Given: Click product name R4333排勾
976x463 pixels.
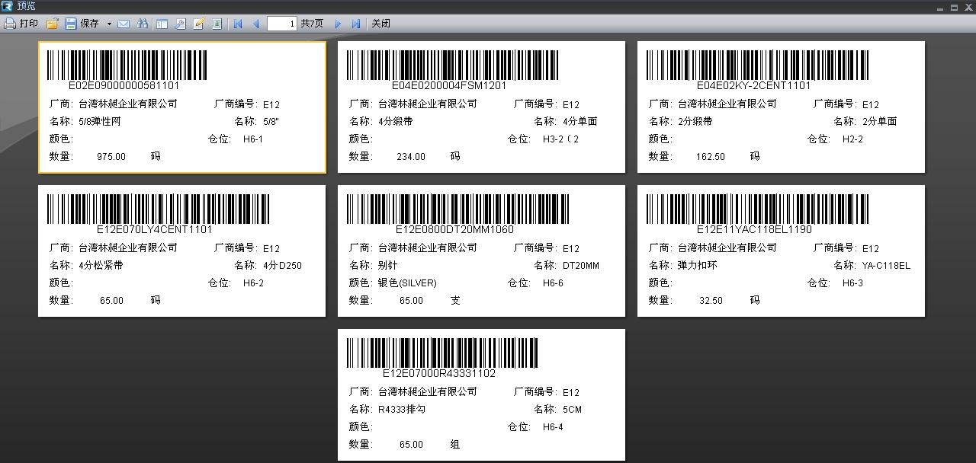Looking at the screenshot, I should tap(402, 409).
